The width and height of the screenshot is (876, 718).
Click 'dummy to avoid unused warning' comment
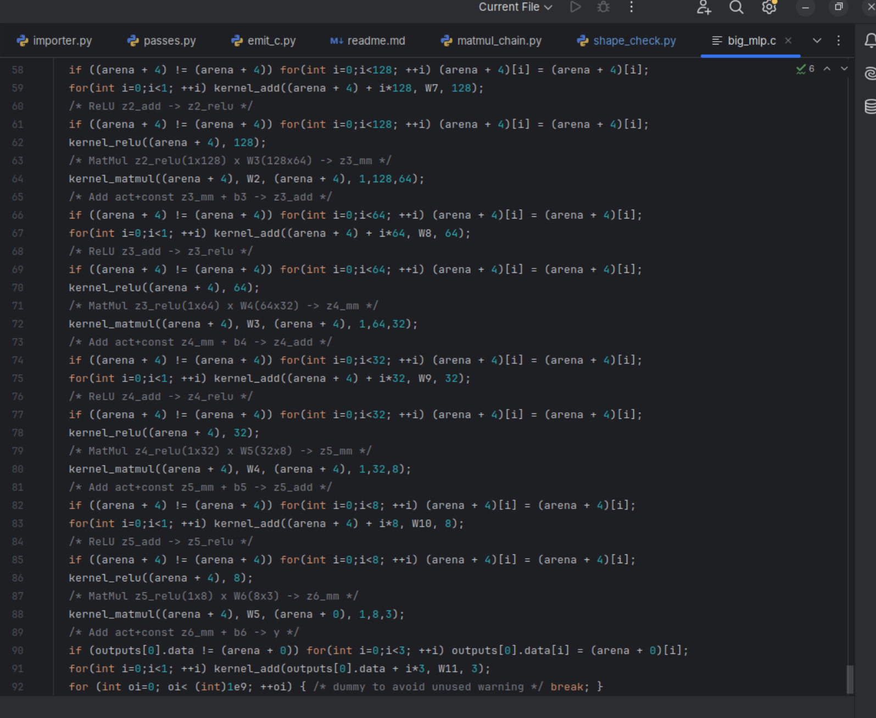[x=428, y=687]
